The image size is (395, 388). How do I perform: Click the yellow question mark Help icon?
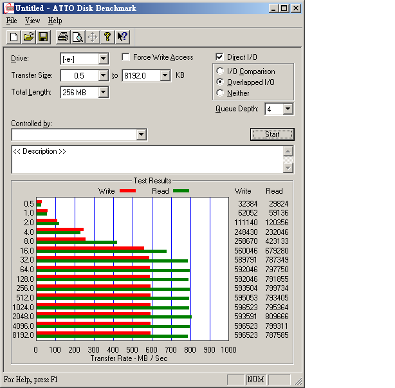pyautogui.click(x=107, y=37)
